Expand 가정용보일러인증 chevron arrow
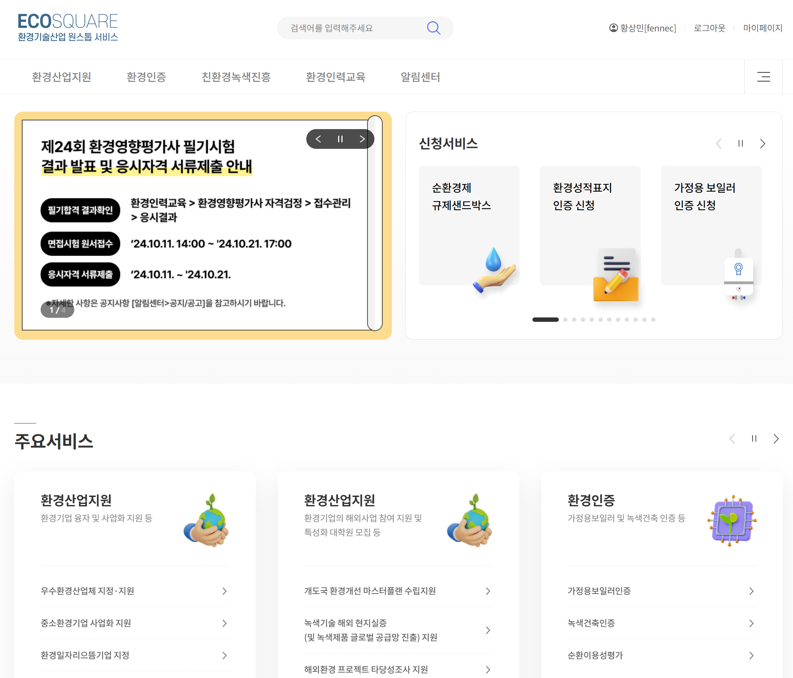Image resolution: width=793 pixels, height=678 pixels. tap(751, 591)
